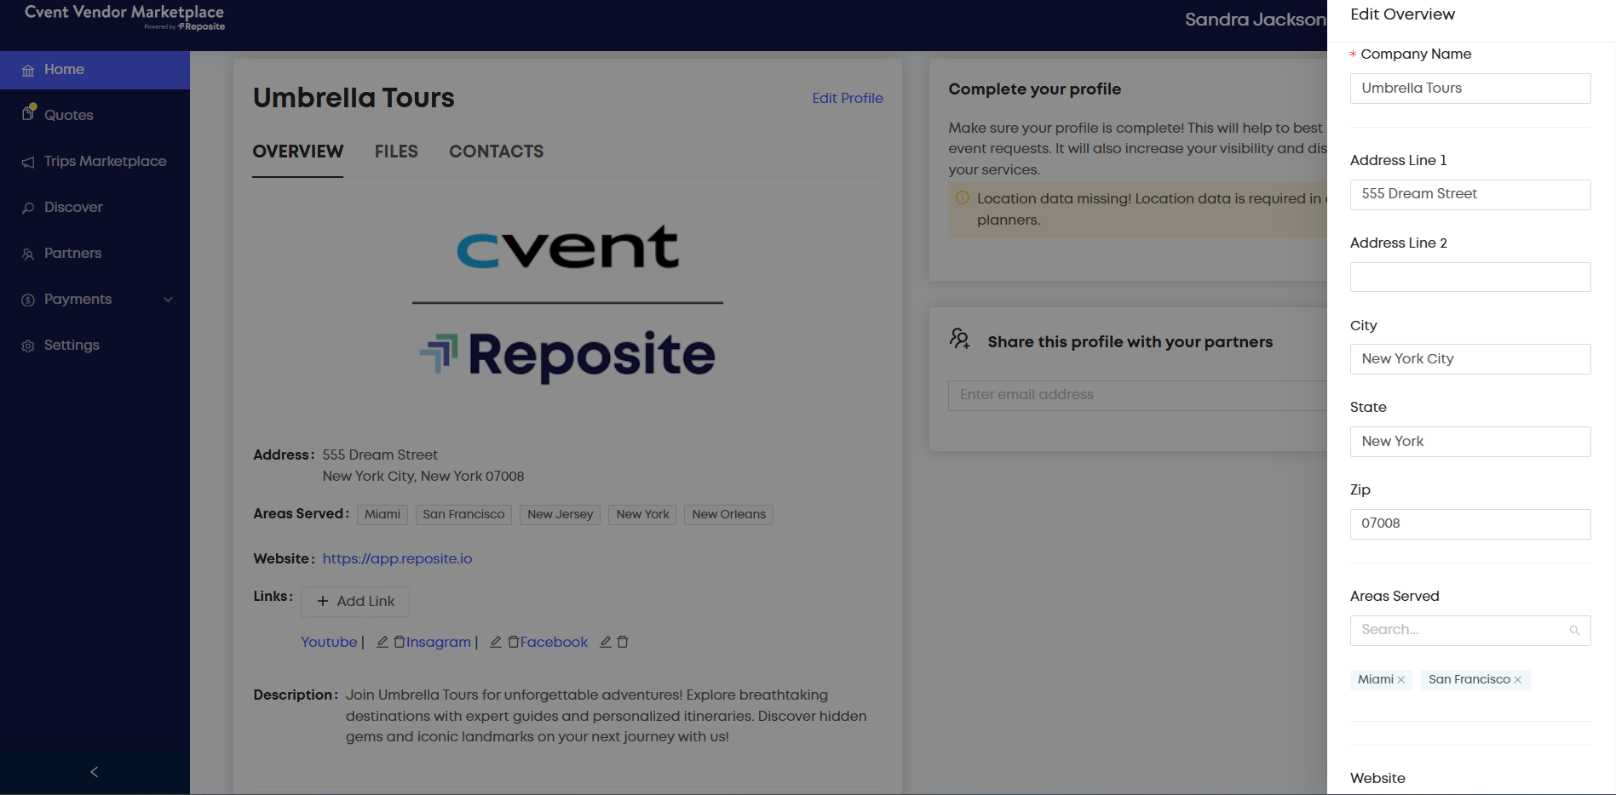Image resolution: width=1616 pixels, height=795 pixels.
Task: Click the San Francisco area tag in overview
Action: click(x=463, y=514)
